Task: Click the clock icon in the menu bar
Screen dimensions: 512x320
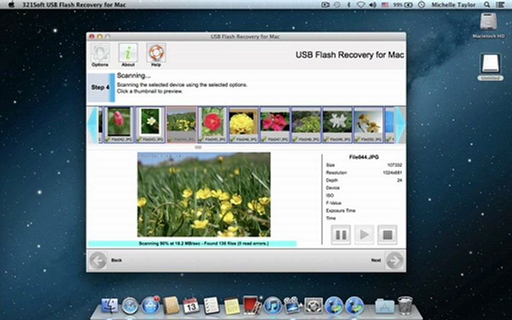Action: (421, 4)
